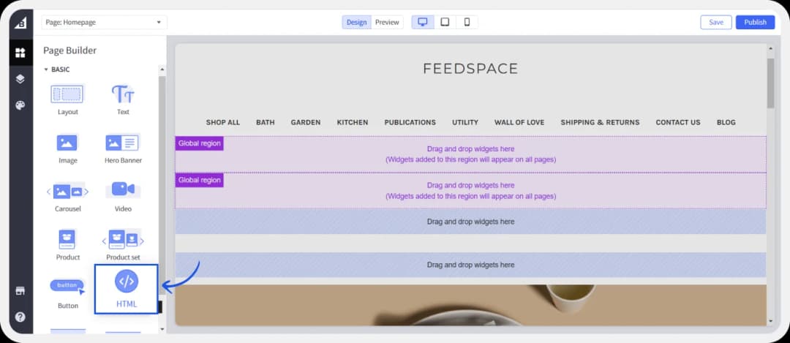Image resolution: width=790 pixels, height=343 pixels.
Task: Click the FEEDSPACE store title
Action: [x=470, y=69]
